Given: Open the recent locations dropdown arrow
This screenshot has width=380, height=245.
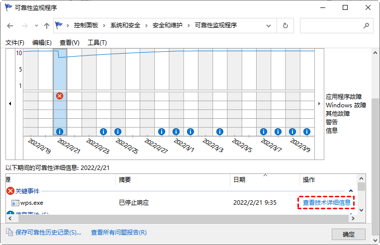Looking at the screenshot, I should pos(36,25).
